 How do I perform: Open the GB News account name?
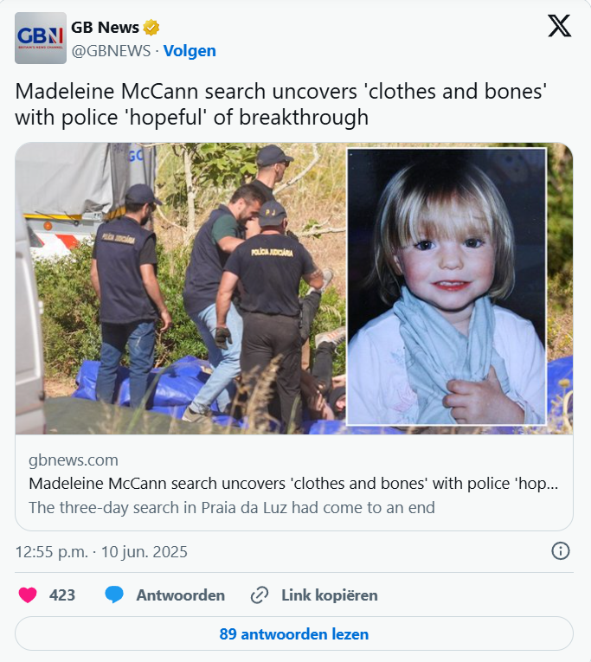[x=105, y=28]
